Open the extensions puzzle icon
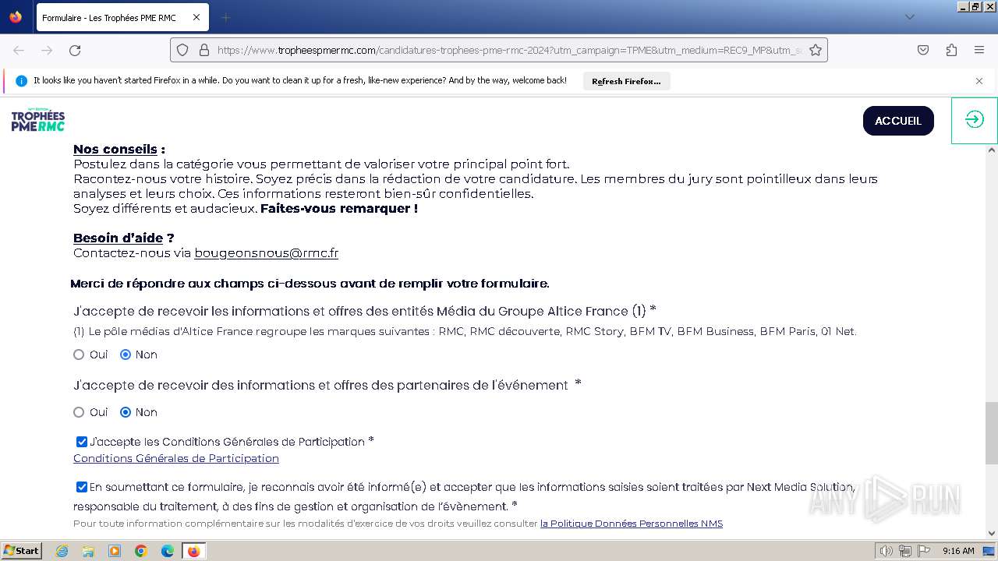The width and height of the screenshot is (998, 561). pyautogui.click(x=951, y=50)
